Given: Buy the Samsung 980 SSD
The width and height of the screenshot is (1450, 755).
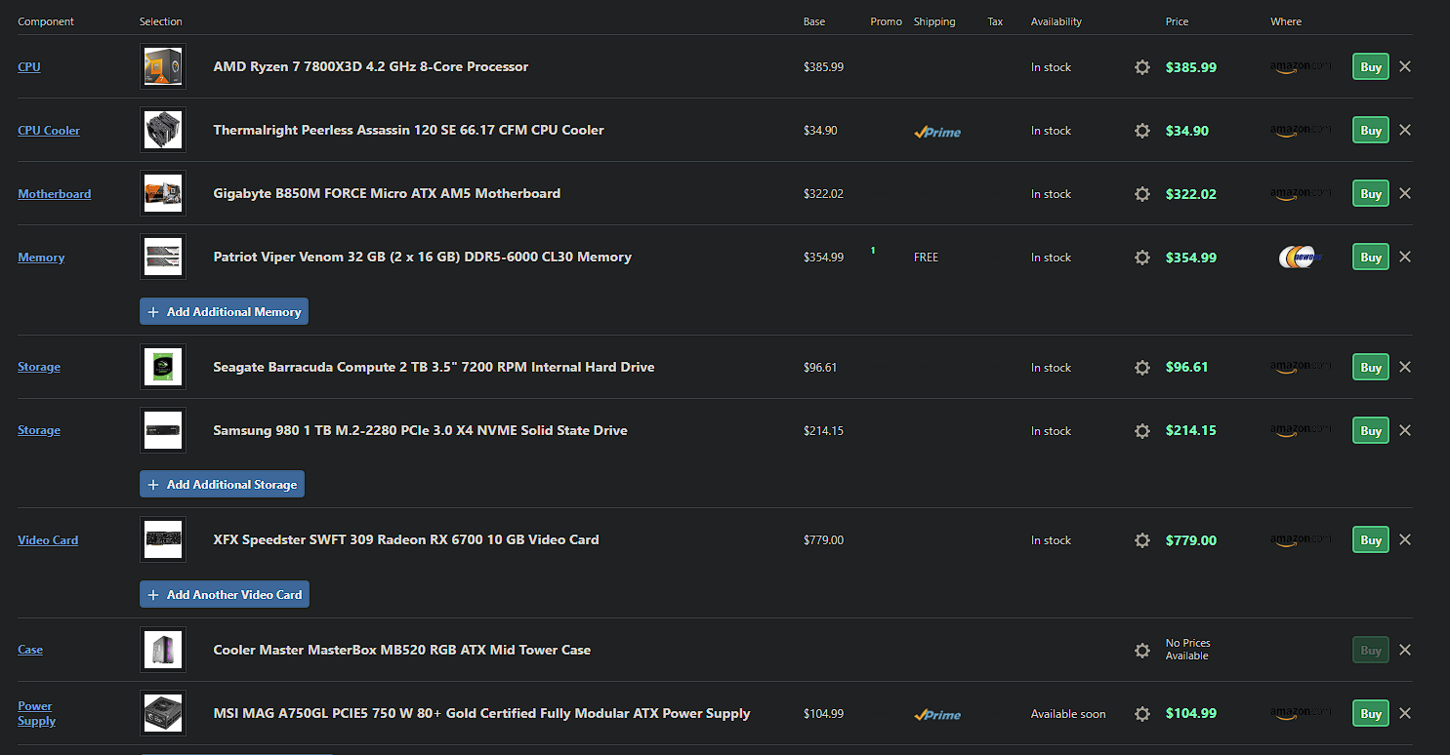Looking at the screenshot, I should [1371, 431].
